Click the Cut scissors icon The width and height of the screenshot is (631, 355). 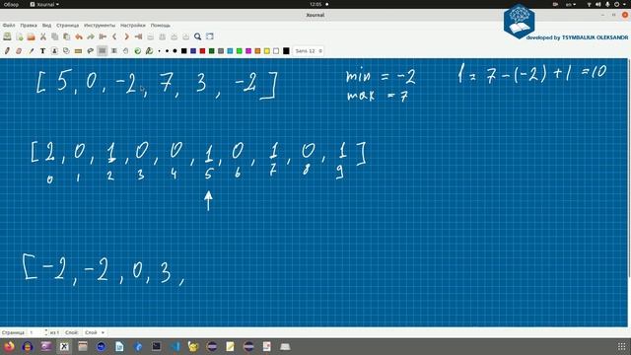coord(43,36)
